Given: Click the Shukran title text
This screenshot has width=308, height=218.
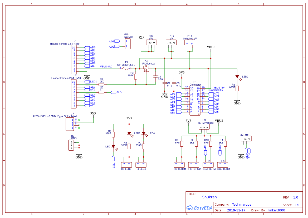Looking at the screenshot, I should 209,197.
